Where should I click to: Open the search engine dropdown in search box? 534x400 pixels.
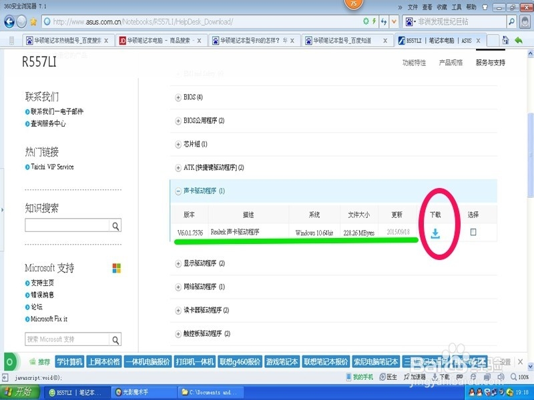(411, 22)
